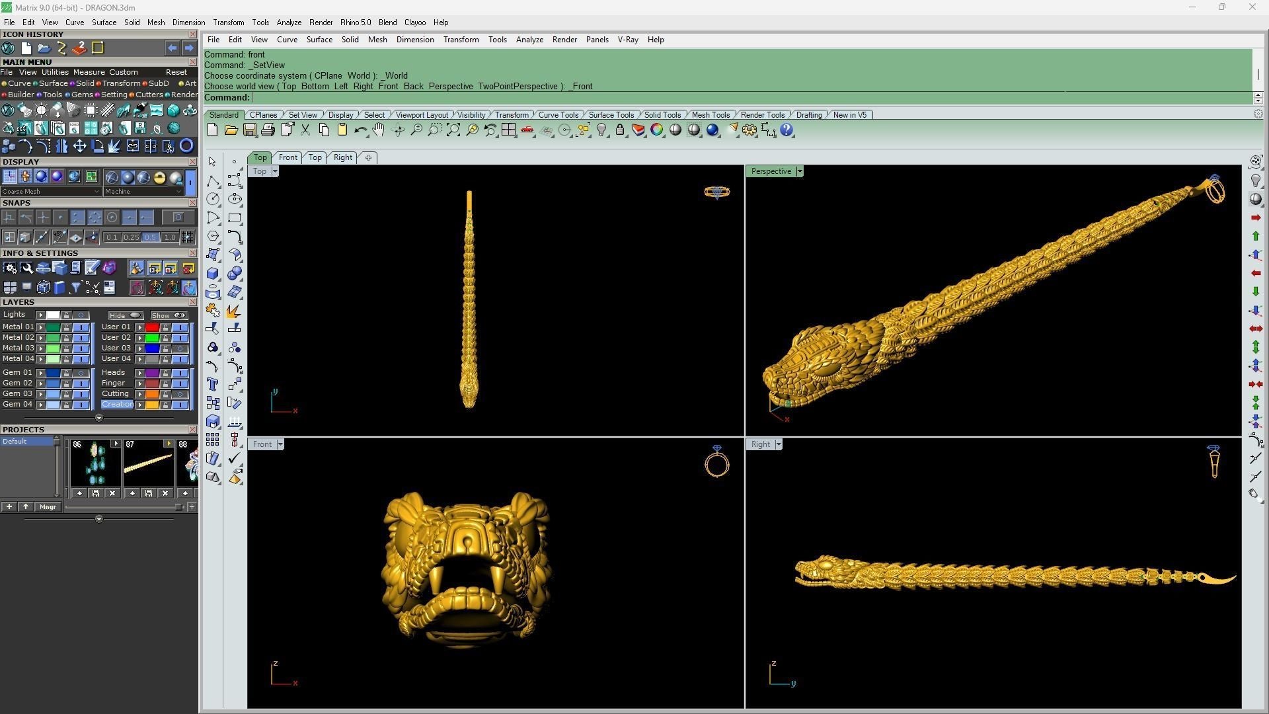This screenshot has width=1269, height=714.
Task: Click the four-viewport layout icon
Action: [508, 130]
